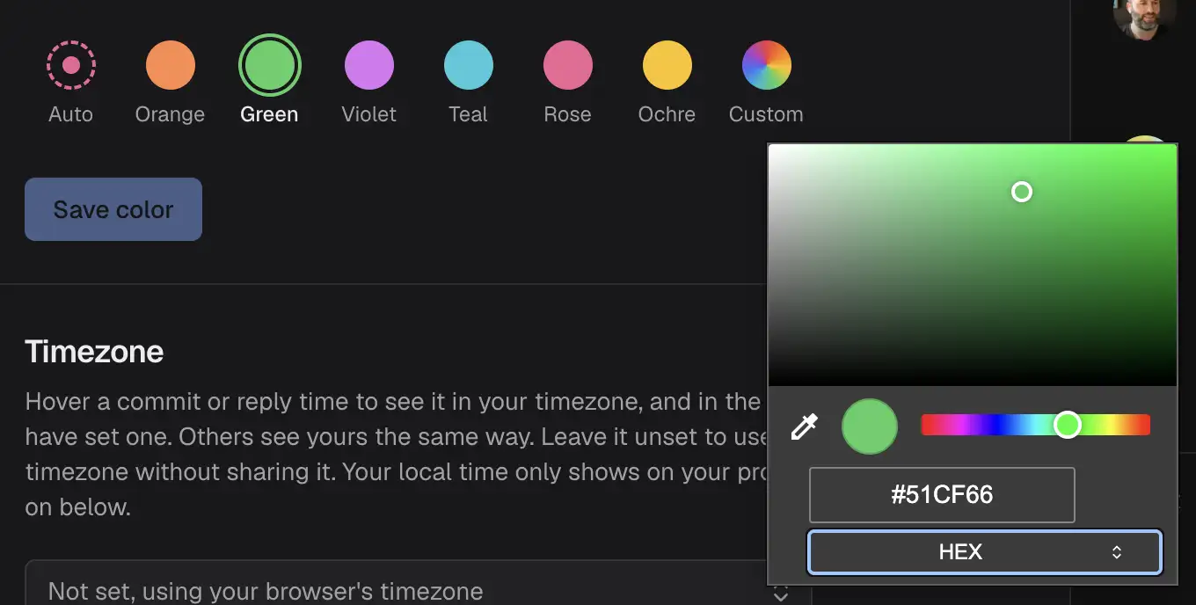Click the #51CF66 hex value field
This screenshot has height=605, width=1196.
(942, 495)
